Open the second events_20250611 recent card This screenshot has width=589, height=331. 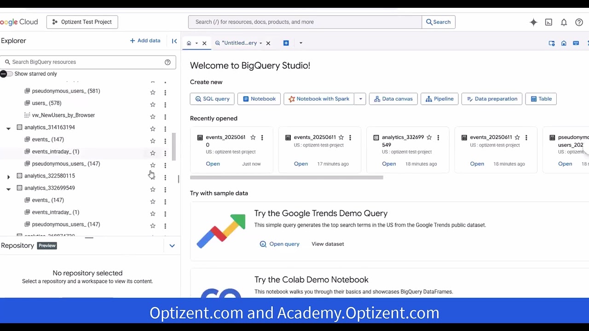[477, 164]
